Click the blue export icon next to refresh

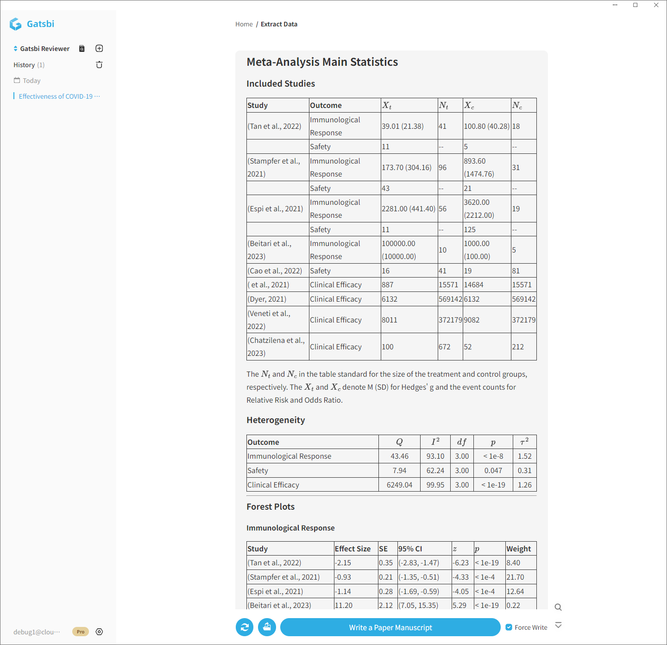(x=267, y=627)
